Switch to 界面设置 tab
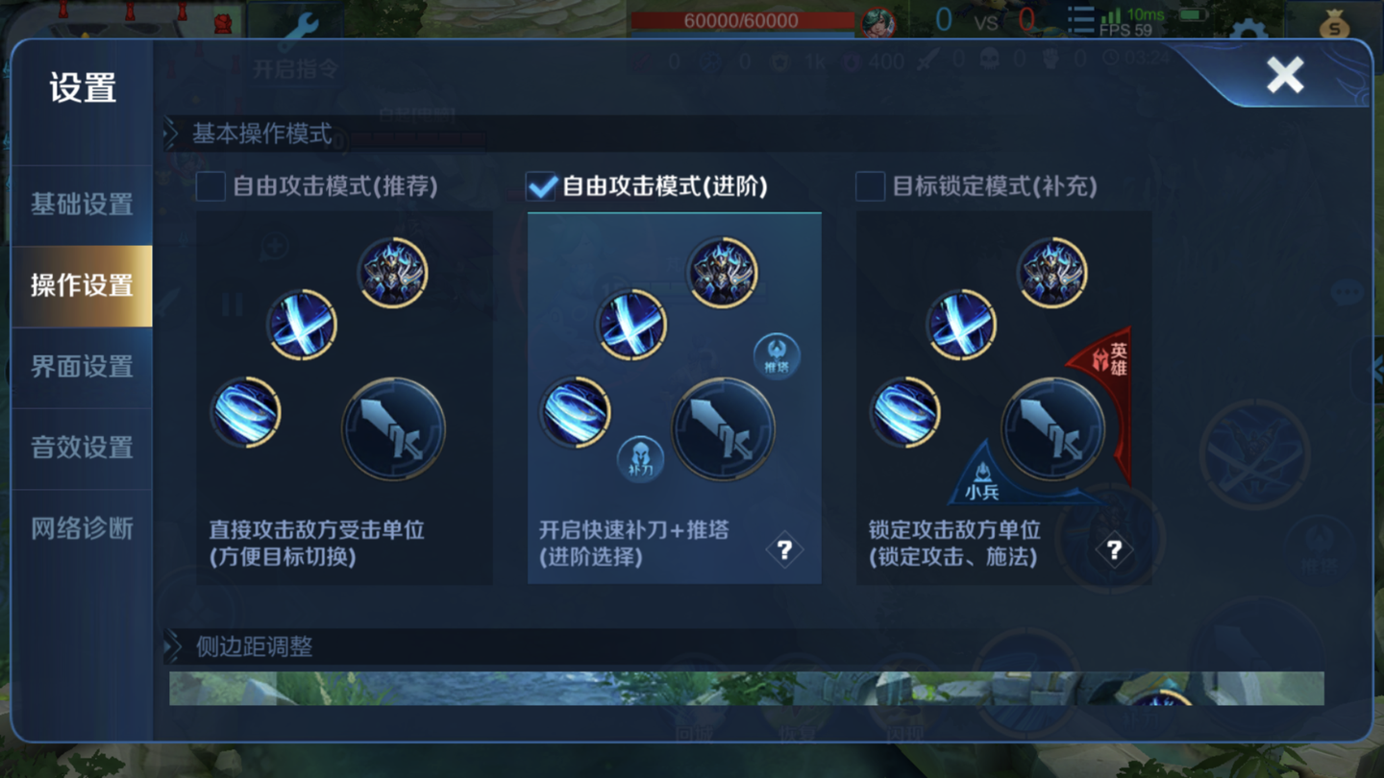1384x778 pixels. pyautogui.click(x=82, y=366)
